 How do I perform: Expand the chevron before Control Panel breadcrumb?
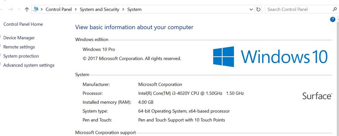(42, 10)
